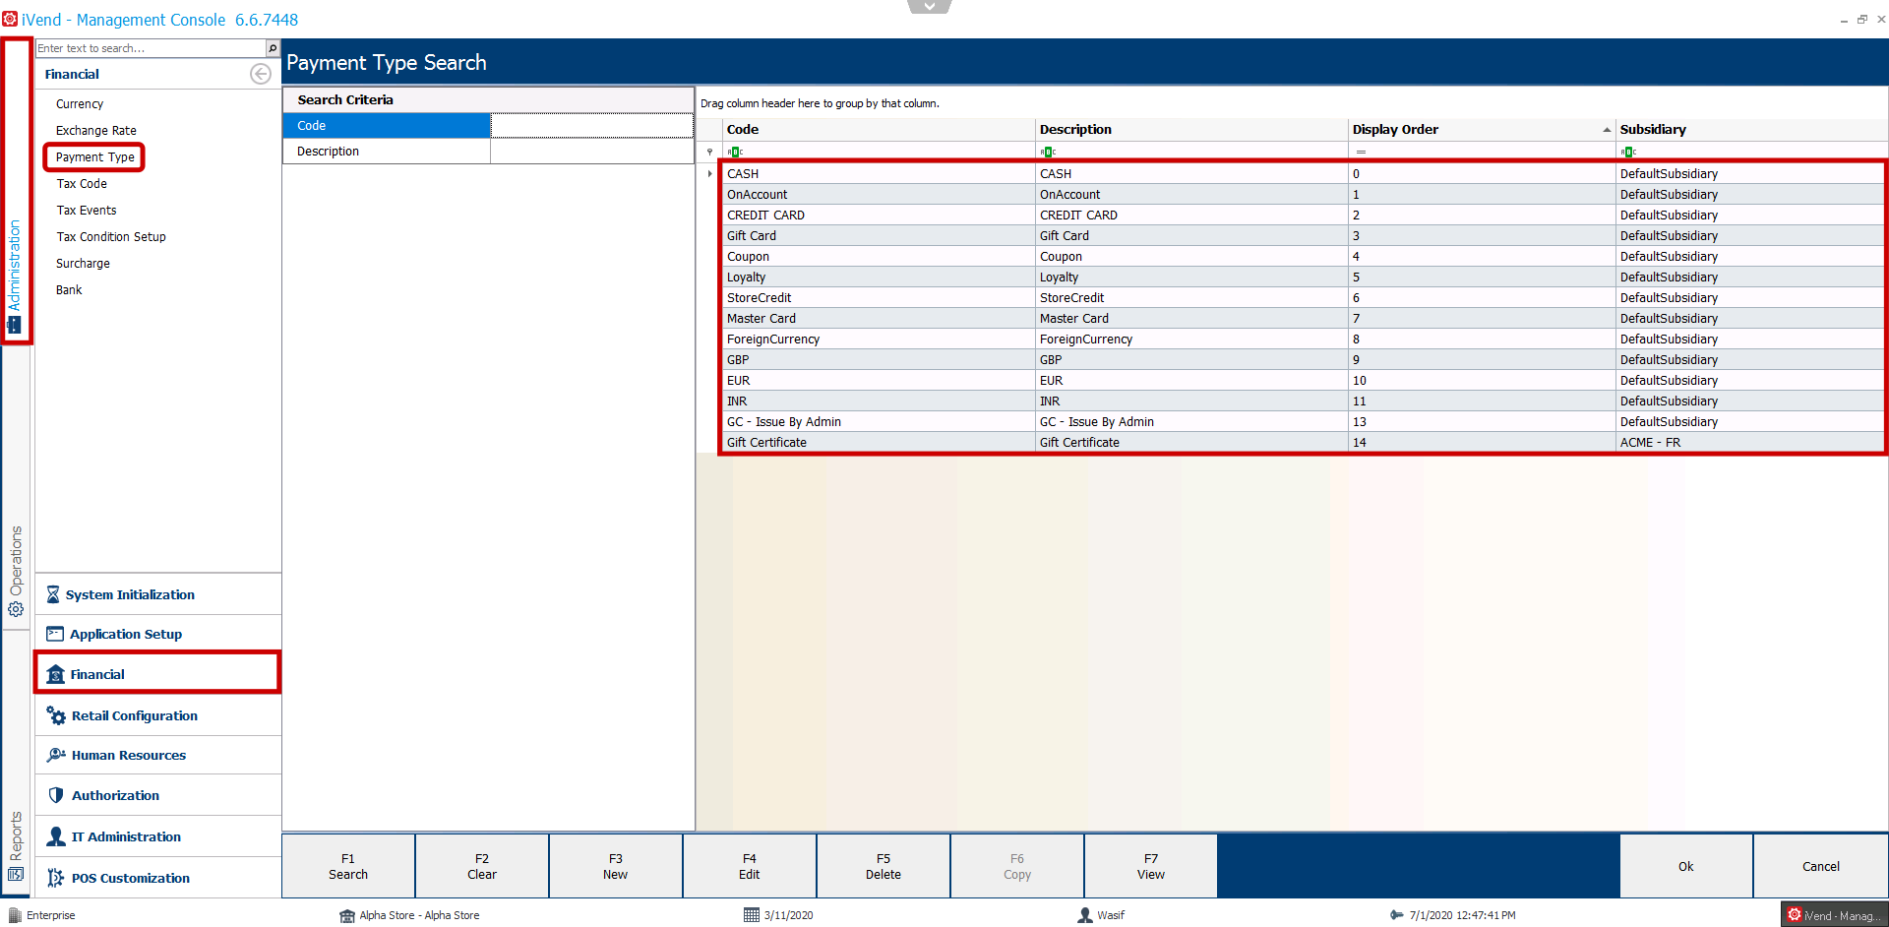The image size is (1889, 927).
Task: Select the Gift Certificate row
Action: (x=1303, y=442)
